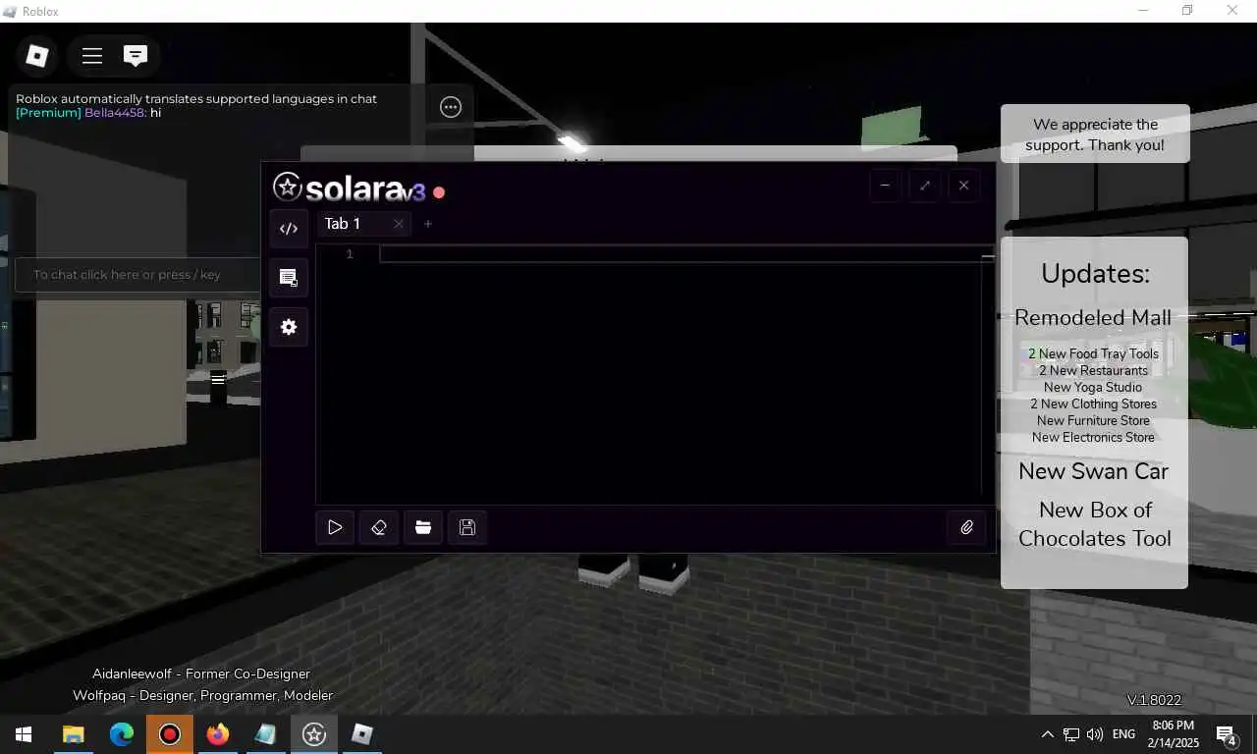This screenshot has width=1257, height=754.
Task: Open the Roblox hamburger menu
Action: (x=92, y=56)
